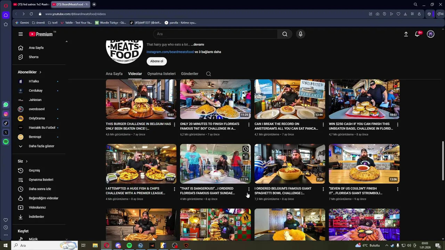This screenshot has width=445, height=250.
Task: Open the more-options menu for the Belgium burger challenge video
Action: (175, 124)
